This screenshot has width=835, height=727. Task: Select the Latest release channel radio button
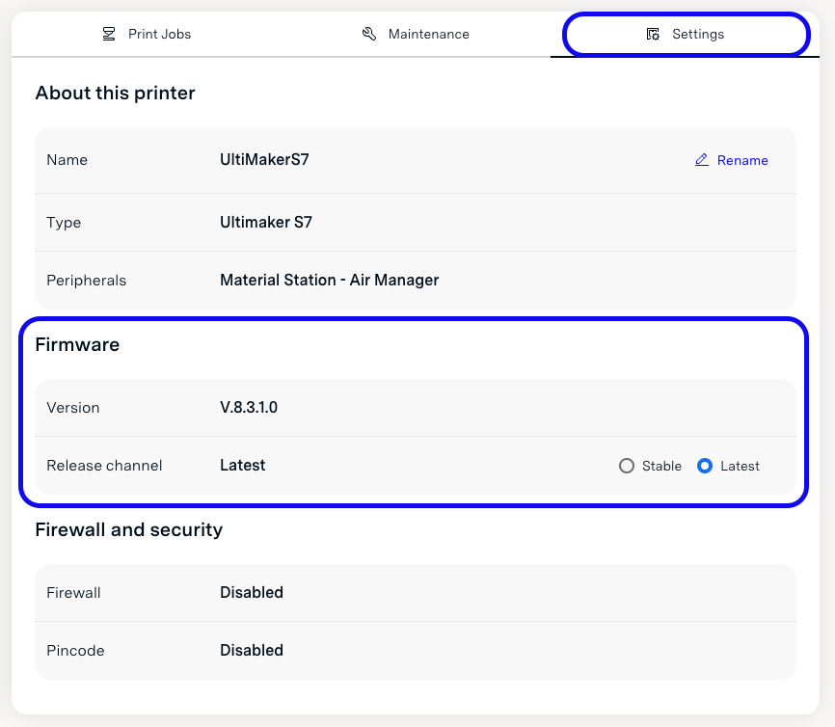click(705, 466)
